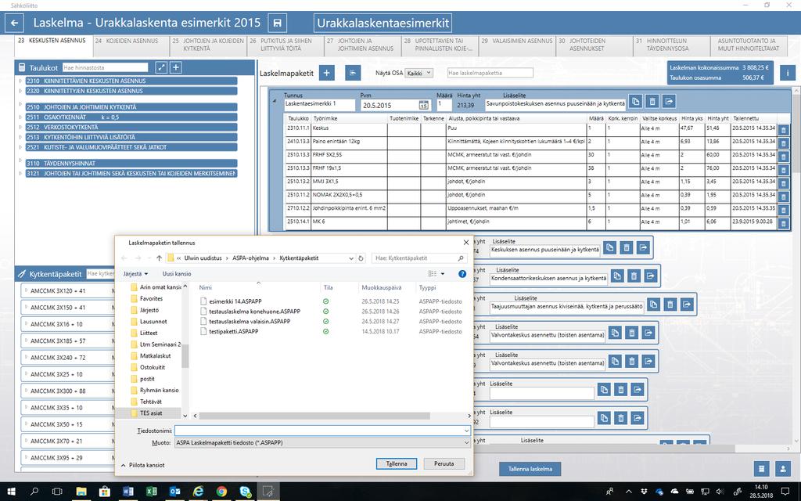Open calendar picker in the Pvm field
The width and height of the screenshot is (801, 501).
(x=423, y=106)
